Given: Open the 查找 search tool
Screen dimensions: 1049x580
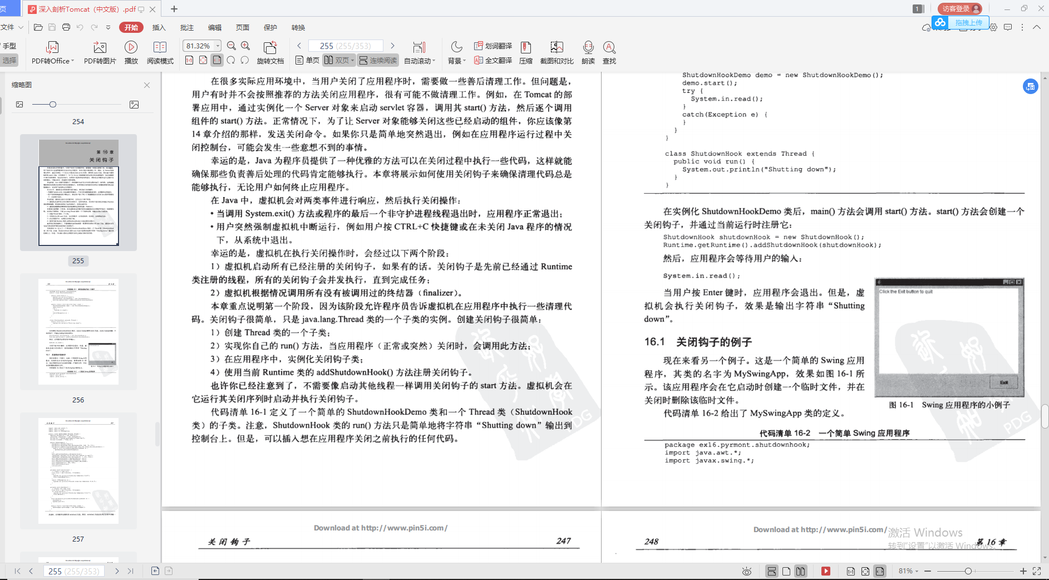Looking at the screenshot, I should [x=609, y=52].
